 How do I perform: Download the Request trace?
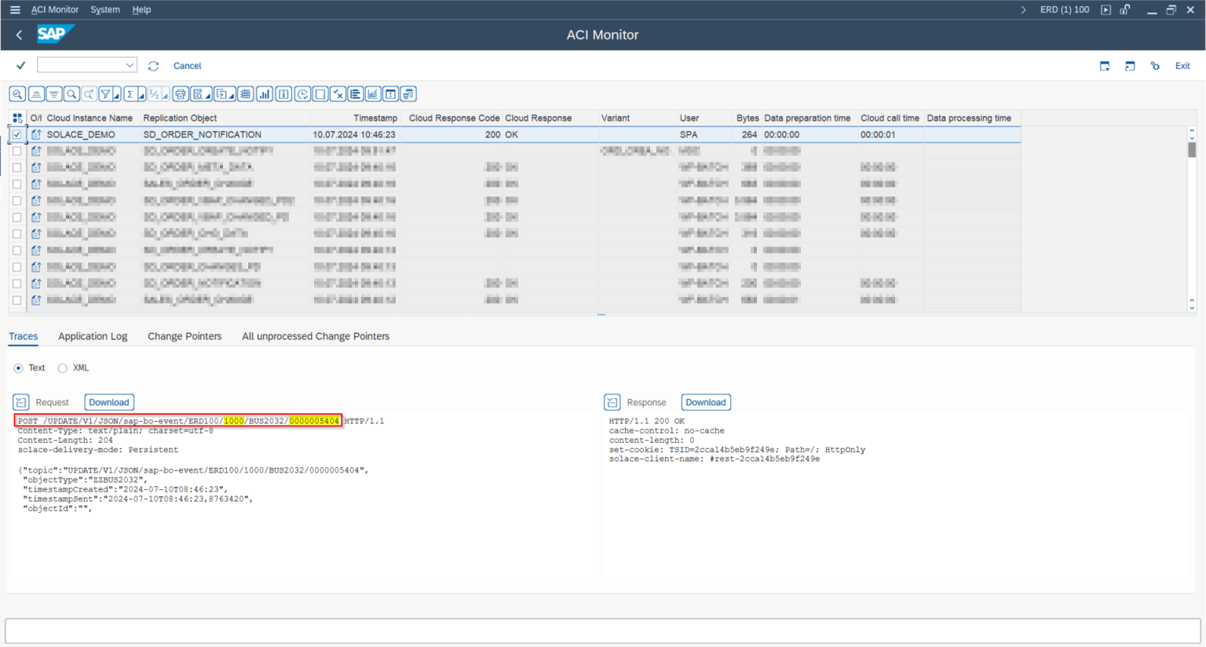[x=108, y=402]
